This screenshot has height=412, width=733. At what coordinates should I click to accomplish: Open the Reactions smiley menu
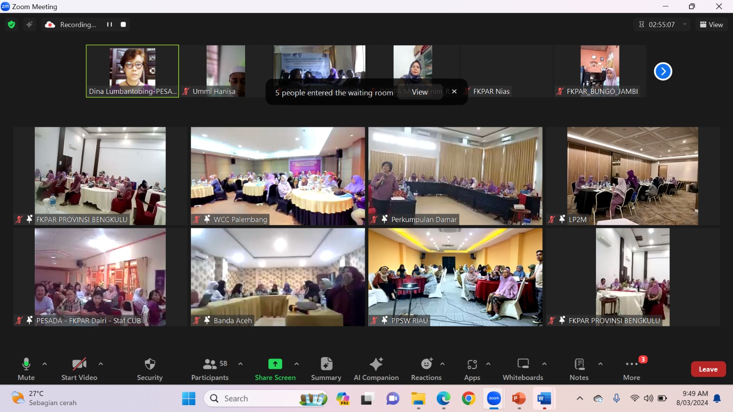[427, 369]
